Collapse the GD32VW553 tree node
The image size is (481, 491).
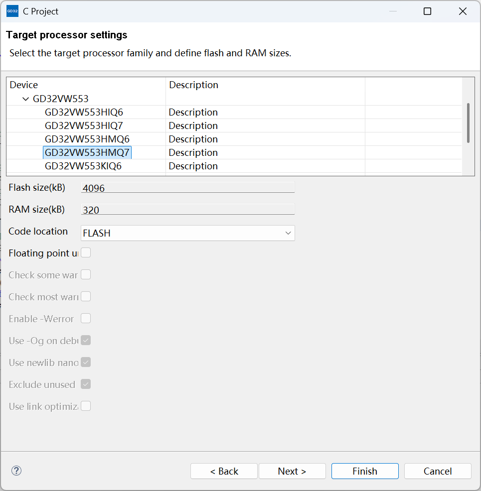(26, 99)
